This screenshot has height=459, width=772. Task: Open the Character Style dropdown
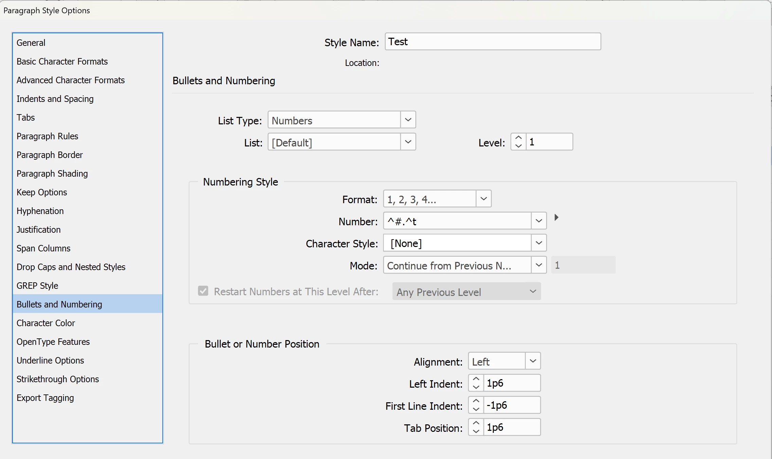(539, 243)
